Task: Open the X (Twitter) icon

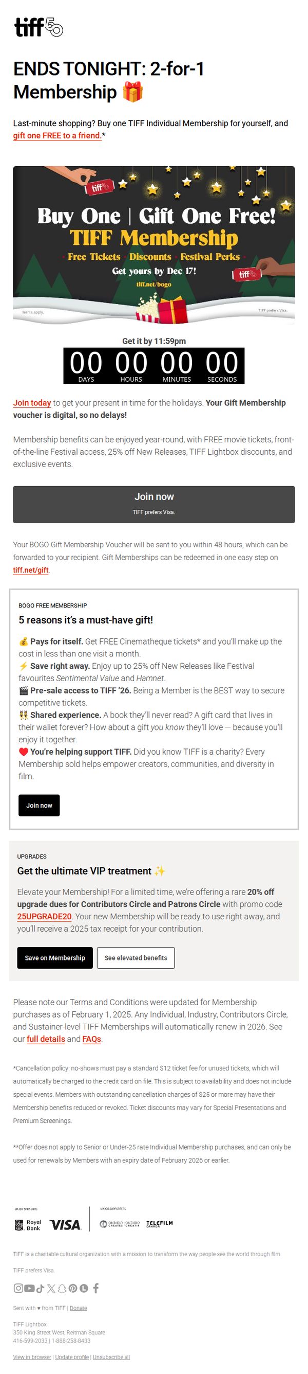Action: coord(51,1288)
